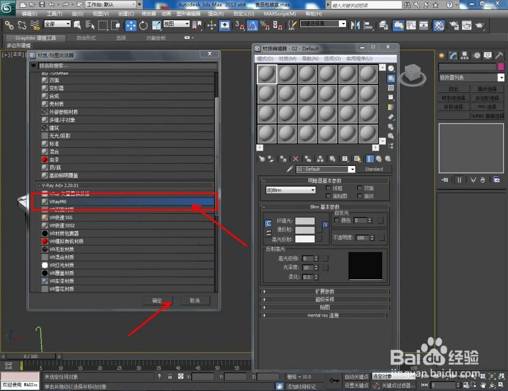Open the 导航(N) menu in Material Editor

(x=310, y=58)
